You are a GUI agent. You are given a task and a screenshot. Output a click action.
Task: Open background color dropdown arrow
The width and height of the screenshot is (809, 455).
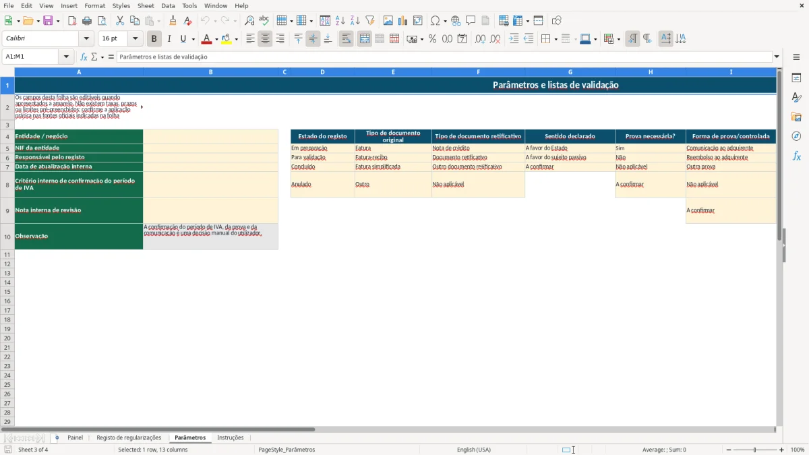tap(237, 39)
